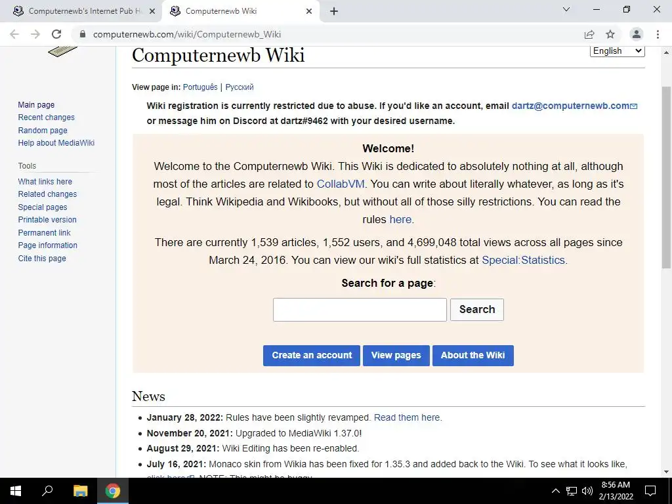
Task: Open the English language dropdown
Action: (617, 51)
